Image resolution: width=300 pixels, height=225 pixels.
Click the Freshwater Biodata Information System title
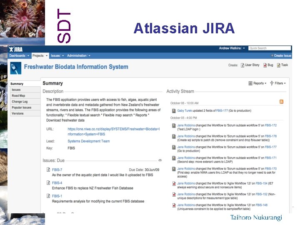click(76, 67)
